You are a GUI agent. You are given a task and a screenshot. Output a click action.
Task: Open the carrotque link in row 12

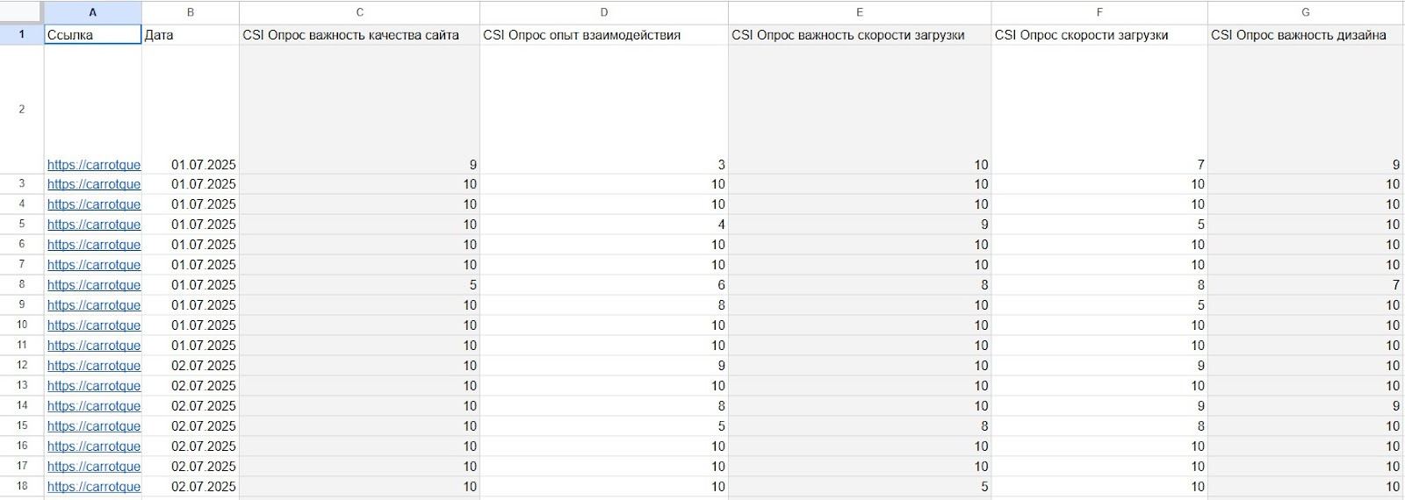pyautogui.click(x=94, y=366)
